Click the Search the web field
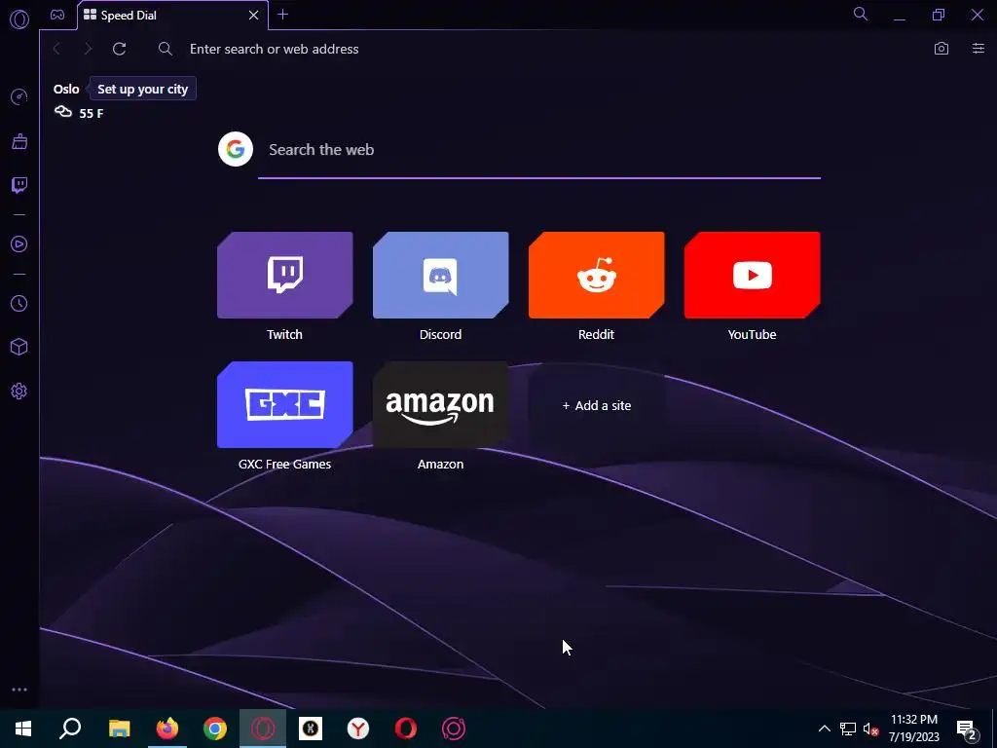 [539, 150]
